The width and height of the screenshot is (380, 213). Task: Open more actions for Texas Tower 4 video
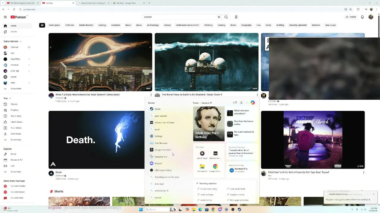pyautogui.click(x=257, y=95)
